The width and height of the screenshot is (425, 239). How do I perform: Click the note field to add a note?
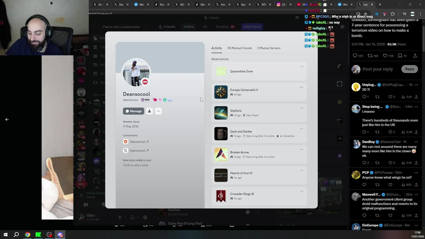[135, 165]
